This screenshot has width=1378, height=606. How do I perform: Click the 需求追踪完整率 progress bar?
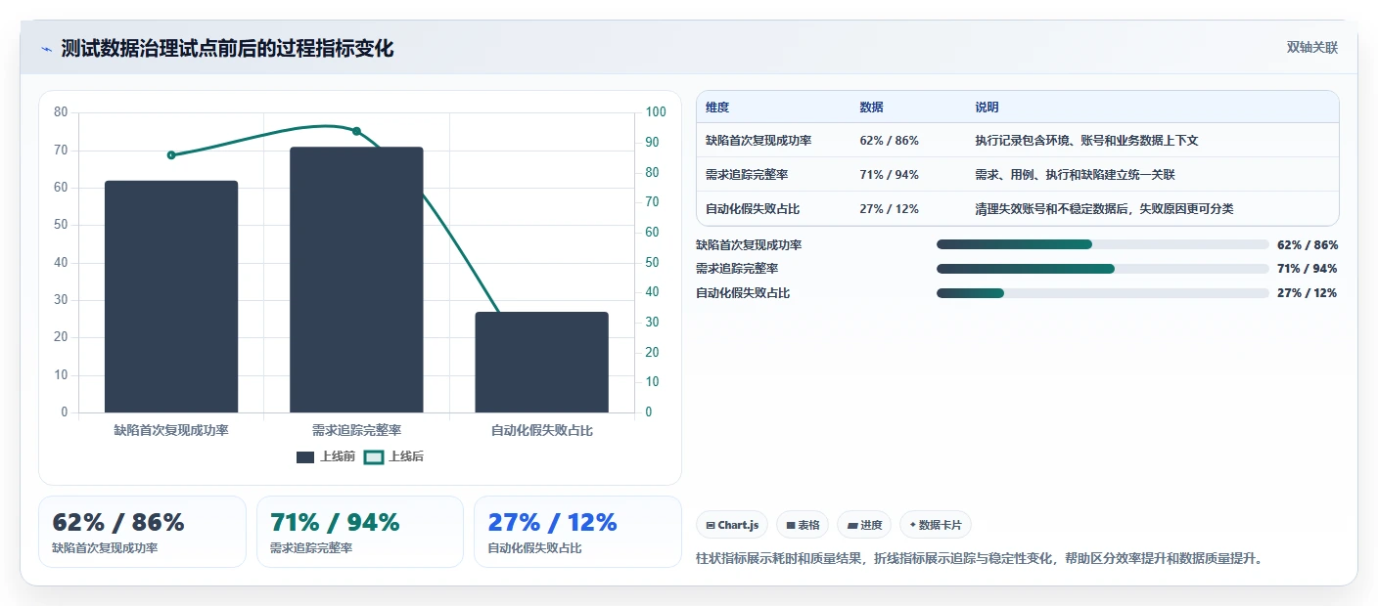(1103, 269)
